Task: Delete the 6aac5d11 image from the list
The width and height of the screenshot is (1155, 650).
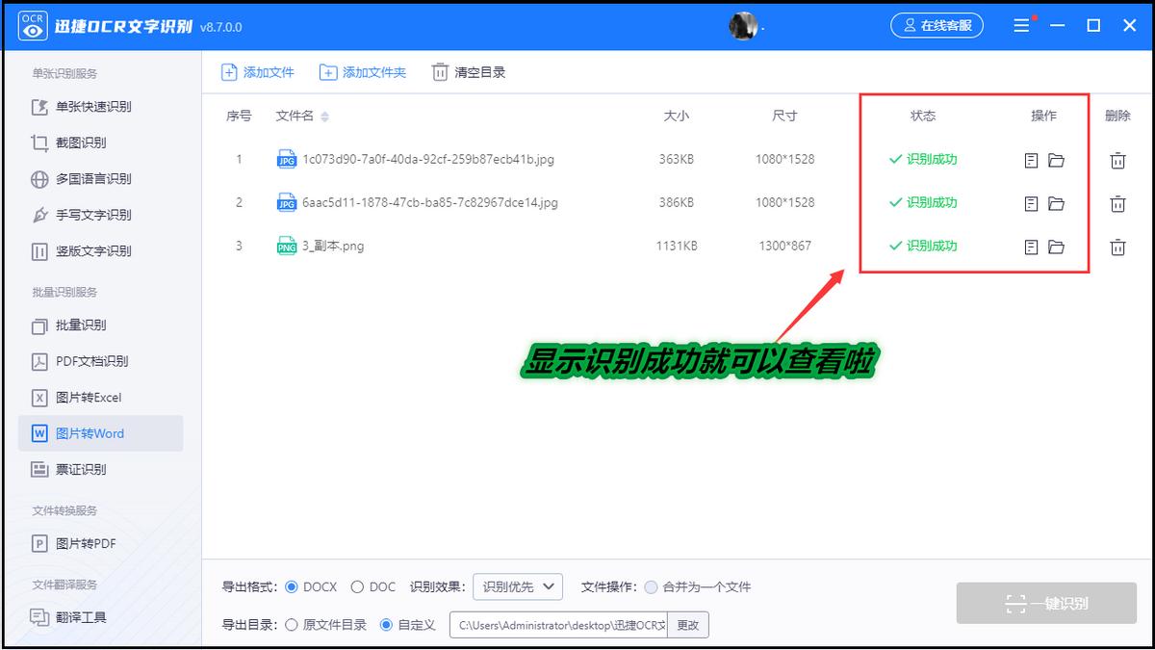Action: (1117, 203)
